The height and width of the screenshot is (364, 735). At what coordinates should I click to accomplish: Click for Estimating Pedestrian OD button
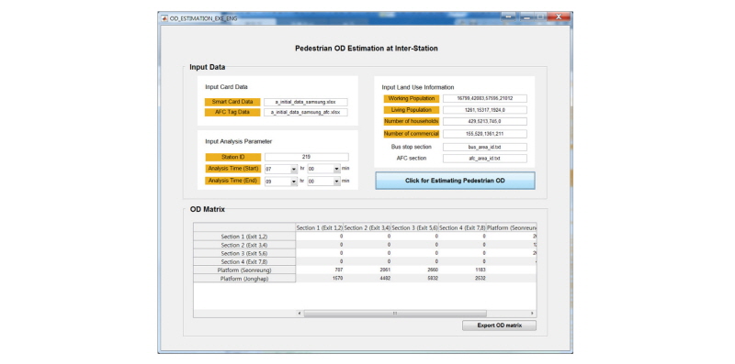coord(455,181)
